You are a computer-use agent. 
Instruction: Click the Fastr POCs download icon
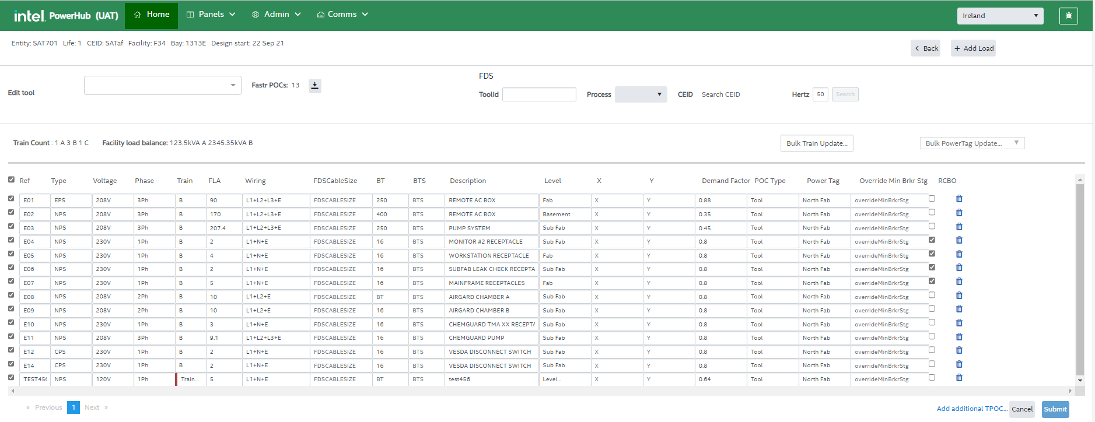314,86
